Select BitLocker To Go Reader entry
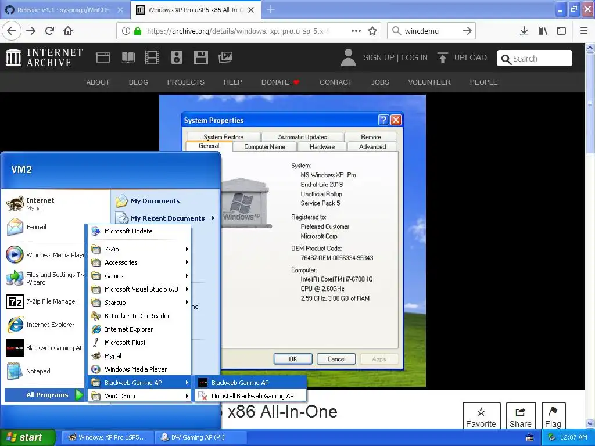595x446 pixels. click(x=140, y=316)
